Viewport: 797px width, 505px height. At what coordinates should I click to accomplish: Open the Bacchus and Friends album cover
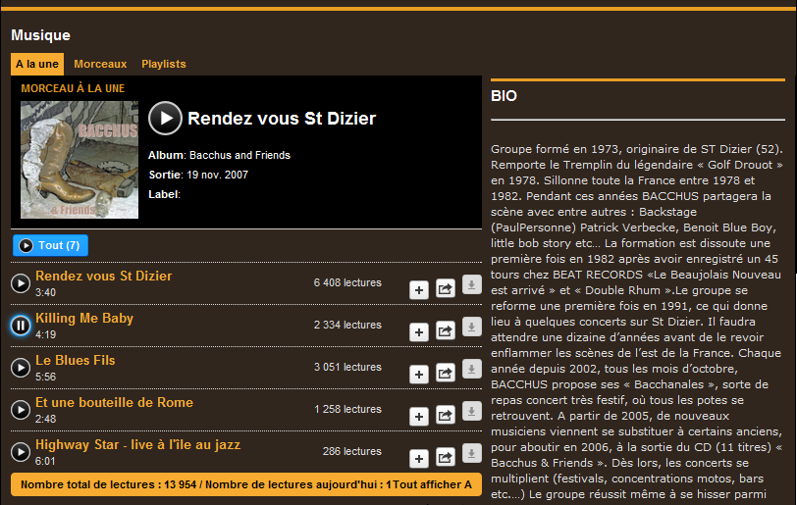(x=80, y=160)
